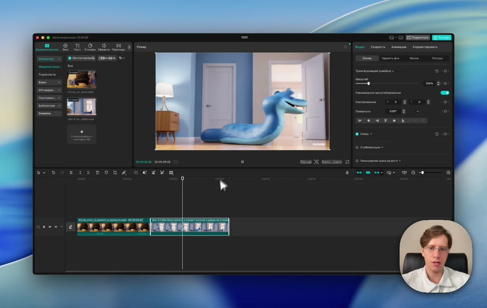Viewport: 487px width, 308px height.
Task: Reset the Трансформация section with the reset icon
Action: coord(437,71)
